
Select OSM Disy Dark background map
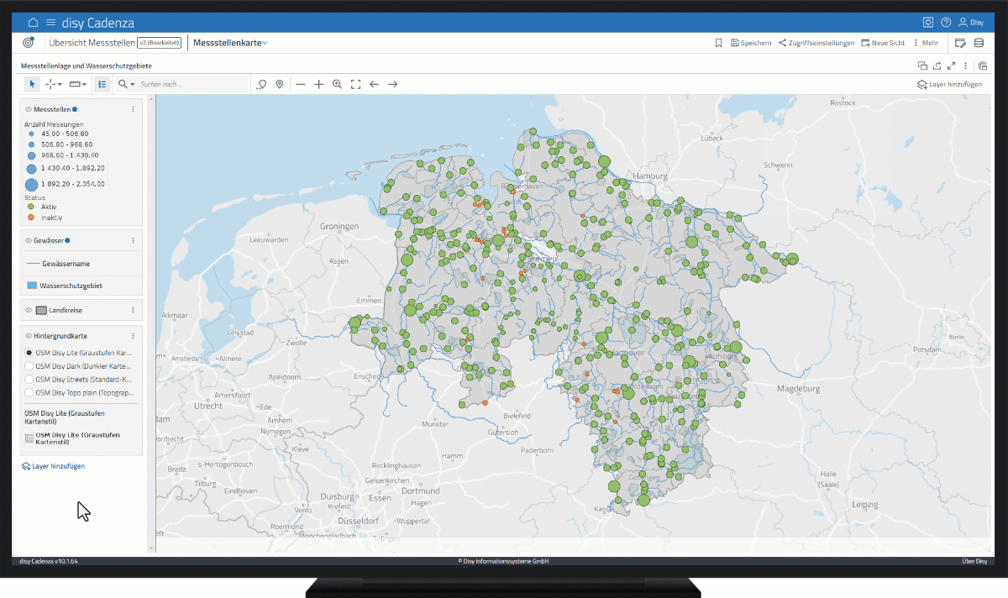point(29,366)
